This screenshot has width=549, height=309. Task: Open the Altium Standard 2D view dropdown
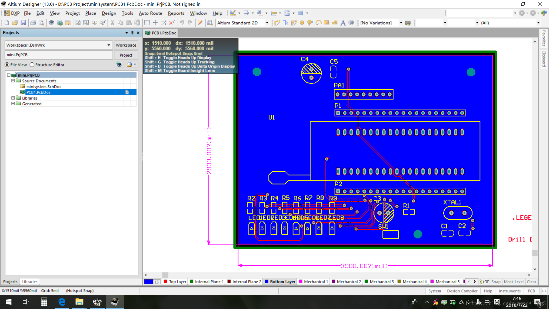coord(267,23)
